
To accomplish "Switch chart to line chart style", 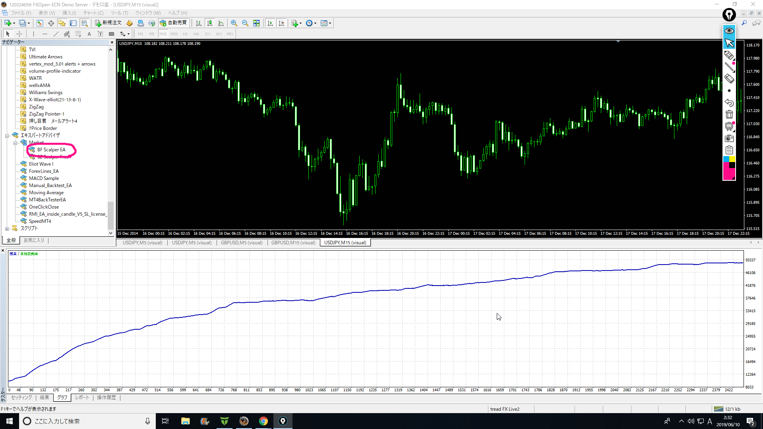I will (x=221, y=23).
